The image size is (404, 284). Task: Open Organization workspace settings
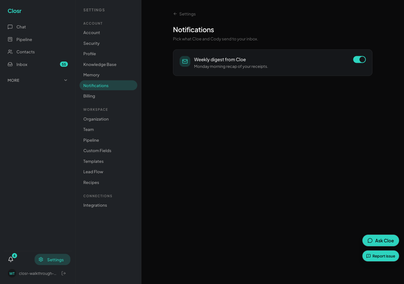coord(108,119)
